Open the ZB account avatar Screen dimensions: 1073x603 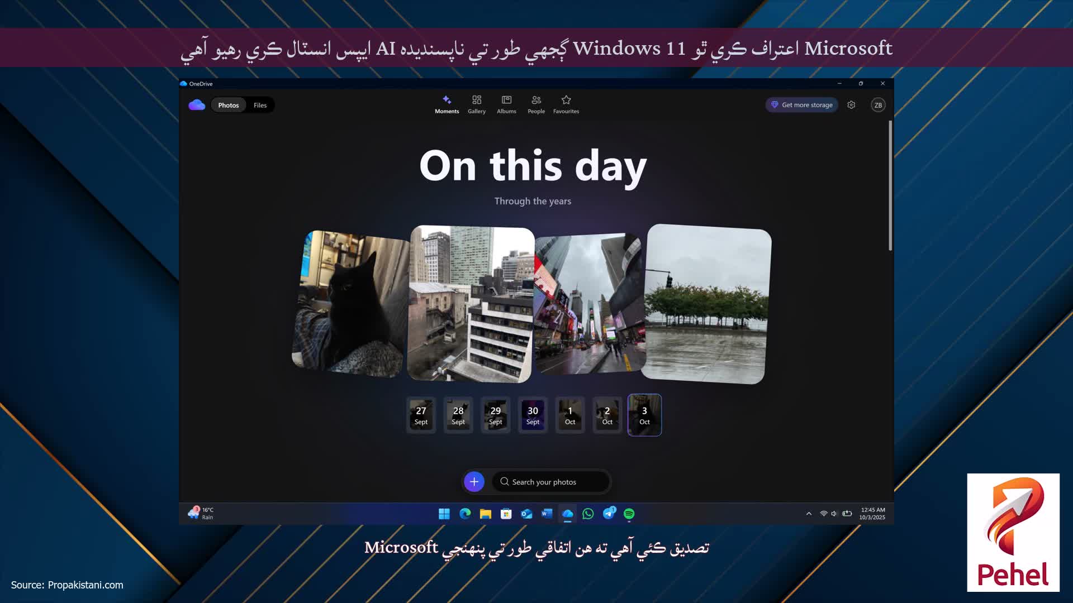[x=878, y=105]
